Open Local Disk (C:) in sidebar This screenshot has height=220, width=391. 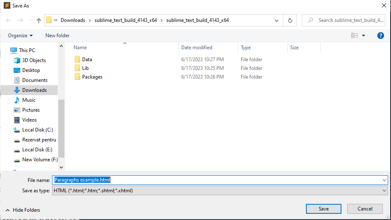(38, 130)
